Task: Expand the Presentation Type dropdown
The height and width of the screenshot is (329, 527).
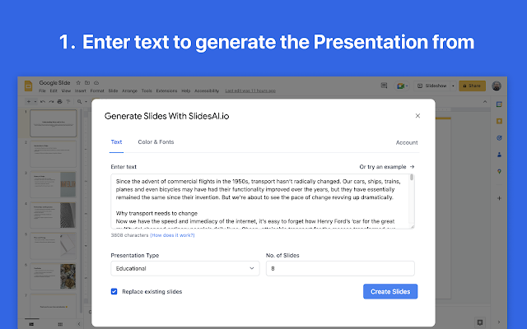Action: 184,268
